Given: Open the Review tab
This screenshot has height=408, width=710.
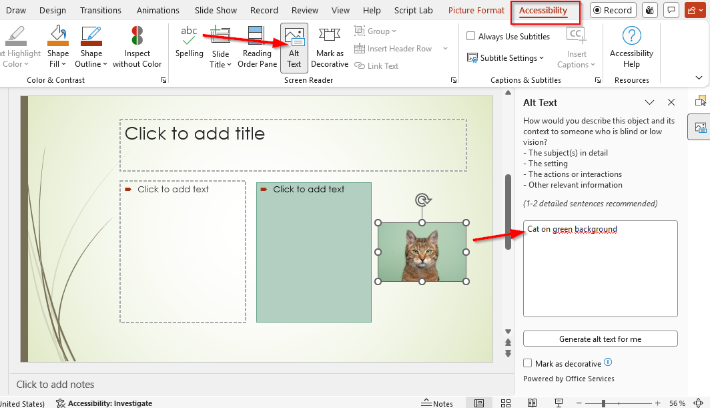Looking at the screenshot, I should click(x=305, y=10).
